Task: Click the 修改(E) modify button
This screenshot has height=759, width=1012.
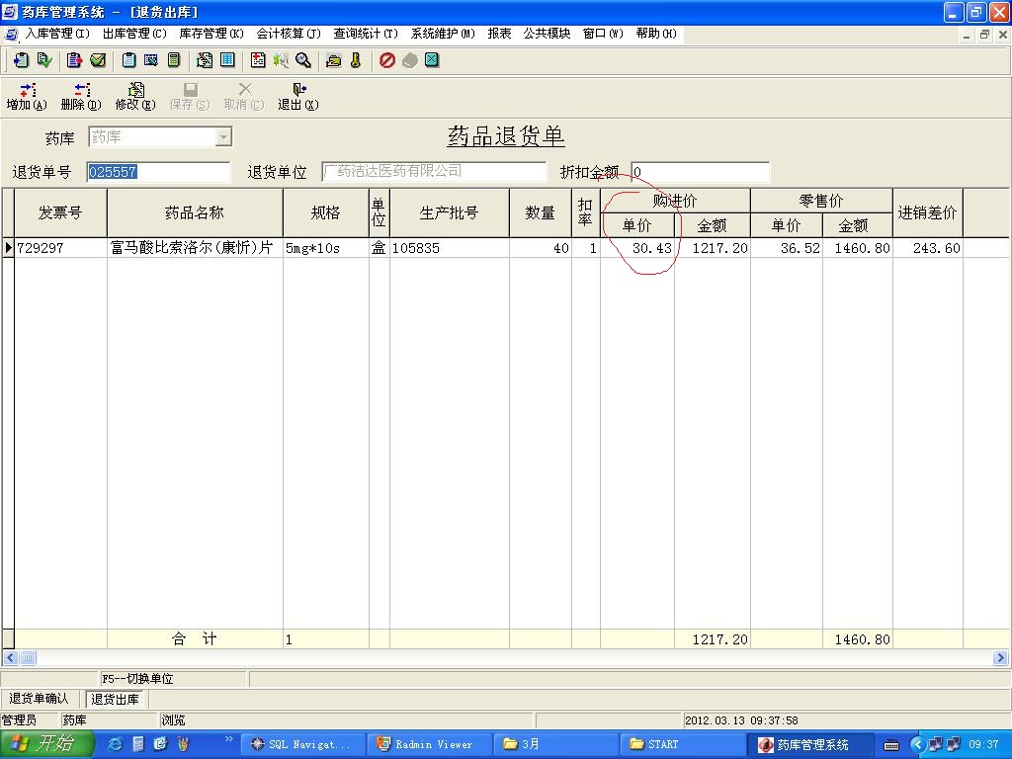Action: 135,97
